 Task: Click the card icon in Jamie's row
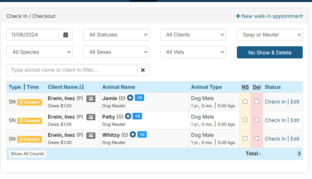pyautogui.click(x=91, y=99)
